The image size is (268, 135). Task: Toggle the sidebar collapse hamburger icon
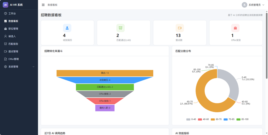(x=43, y=5)
